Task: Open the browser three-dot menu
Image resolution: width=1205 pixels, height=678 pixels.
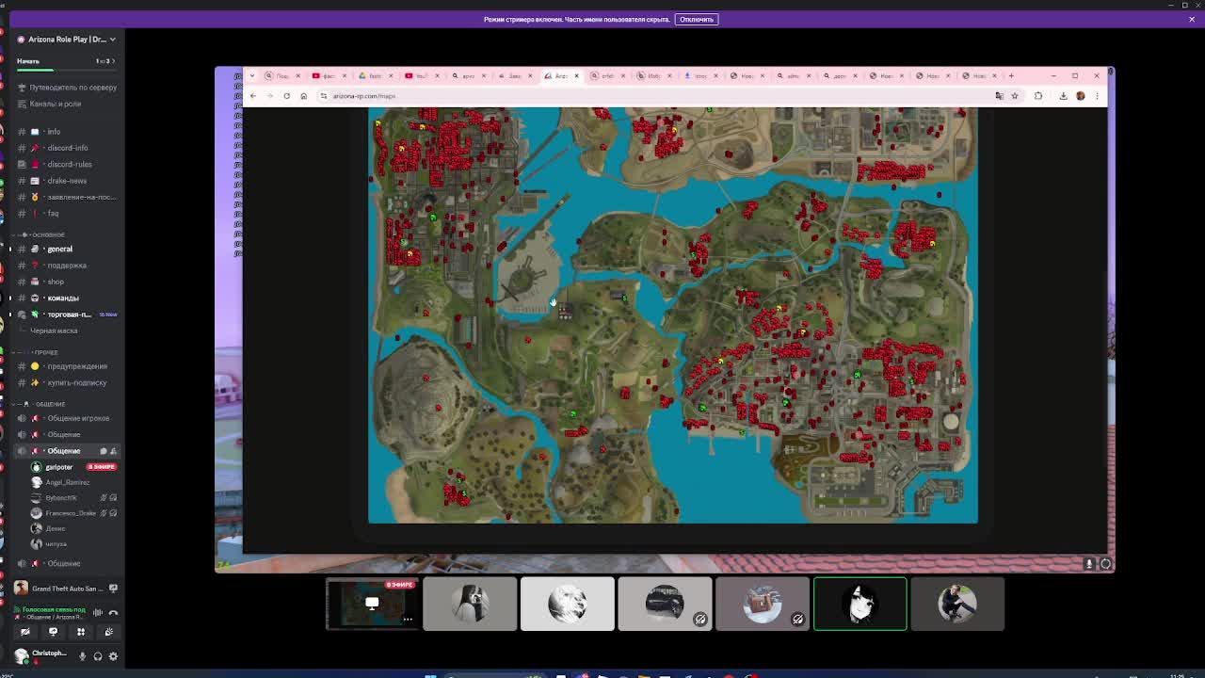Action: tap(1097, 95)
